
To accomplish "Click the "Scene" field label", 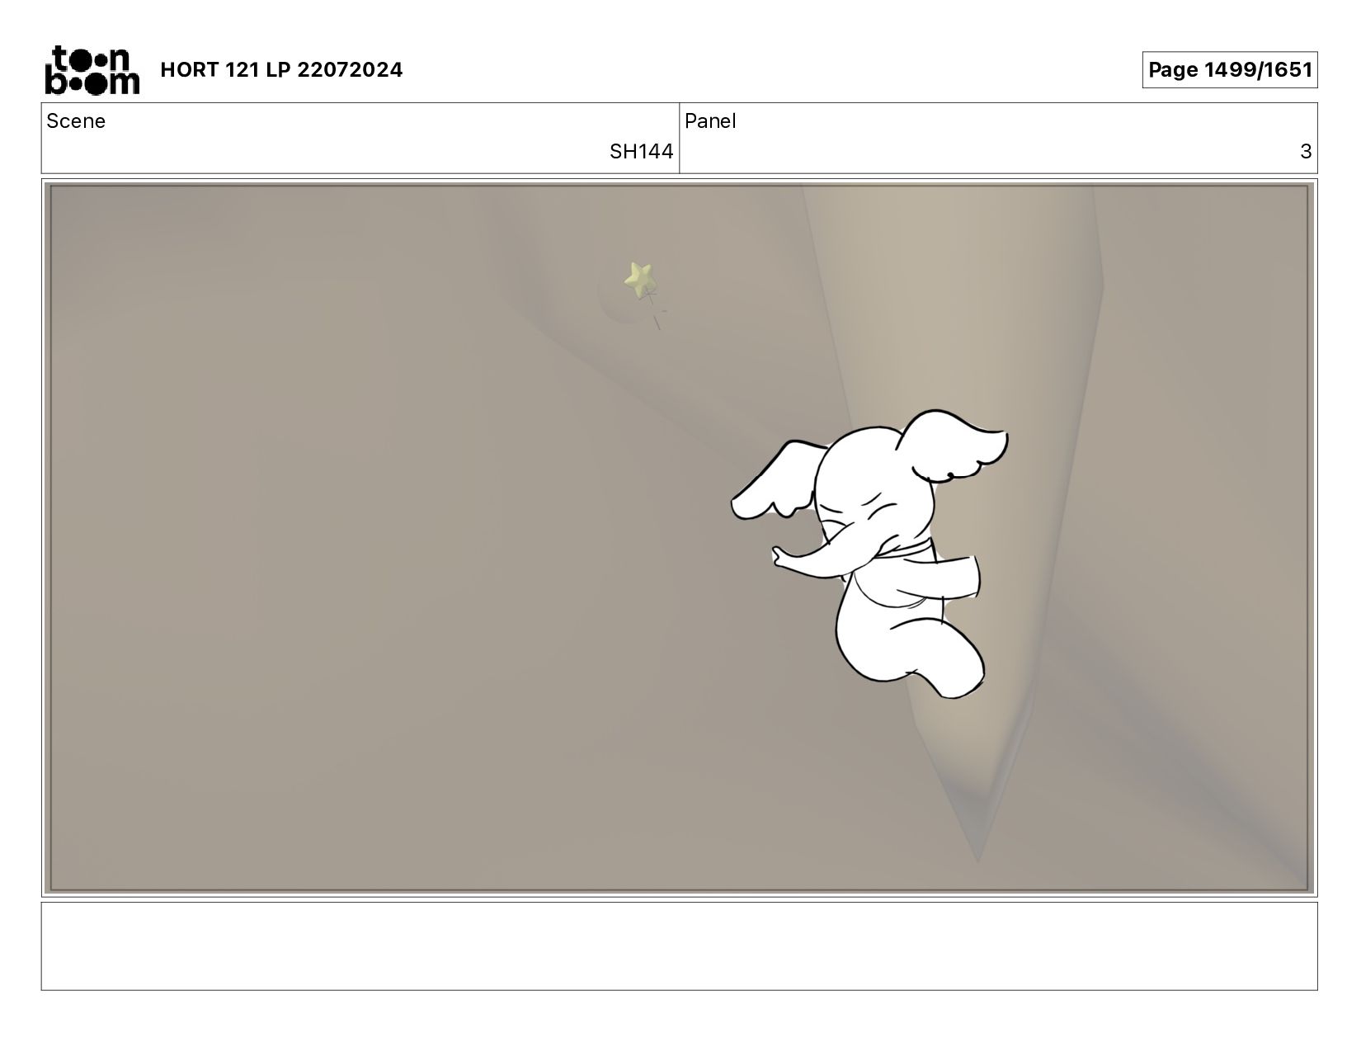I will (76, 121).
